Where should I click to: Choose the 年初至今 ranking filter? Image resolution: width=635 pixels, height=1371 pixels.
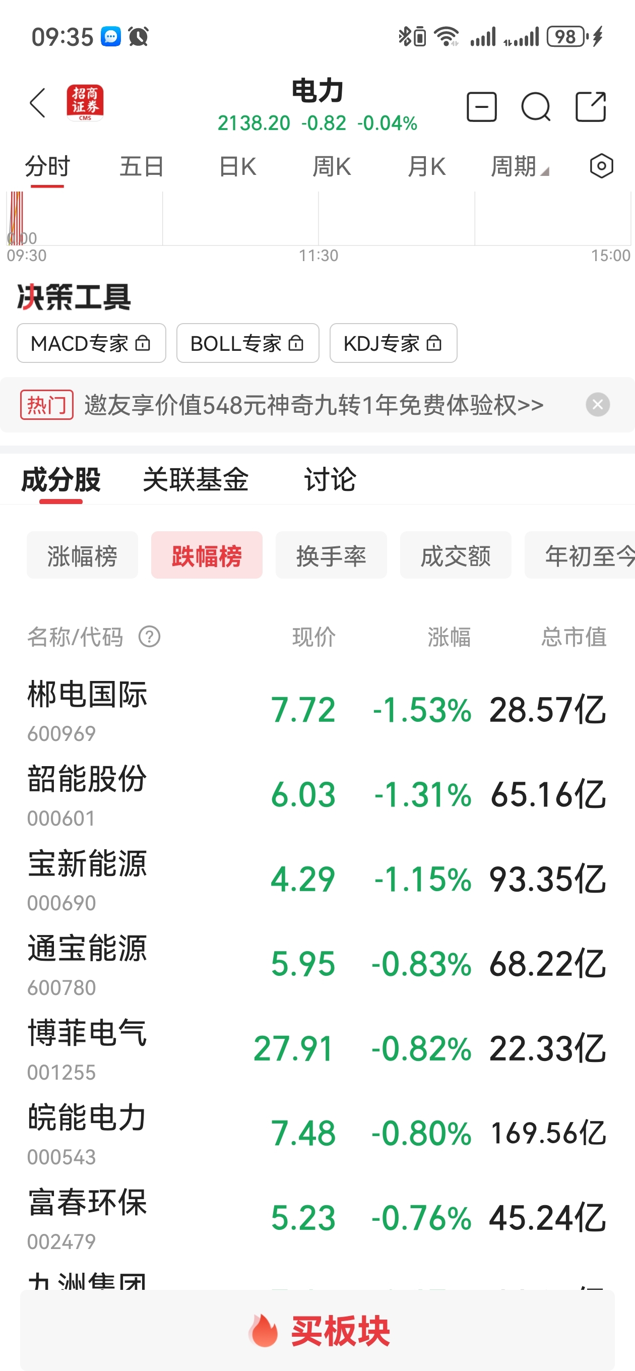click(580, 555)
